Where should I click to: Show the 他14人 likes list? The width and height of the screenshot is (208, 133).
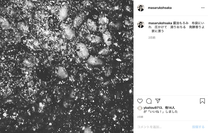170,108
